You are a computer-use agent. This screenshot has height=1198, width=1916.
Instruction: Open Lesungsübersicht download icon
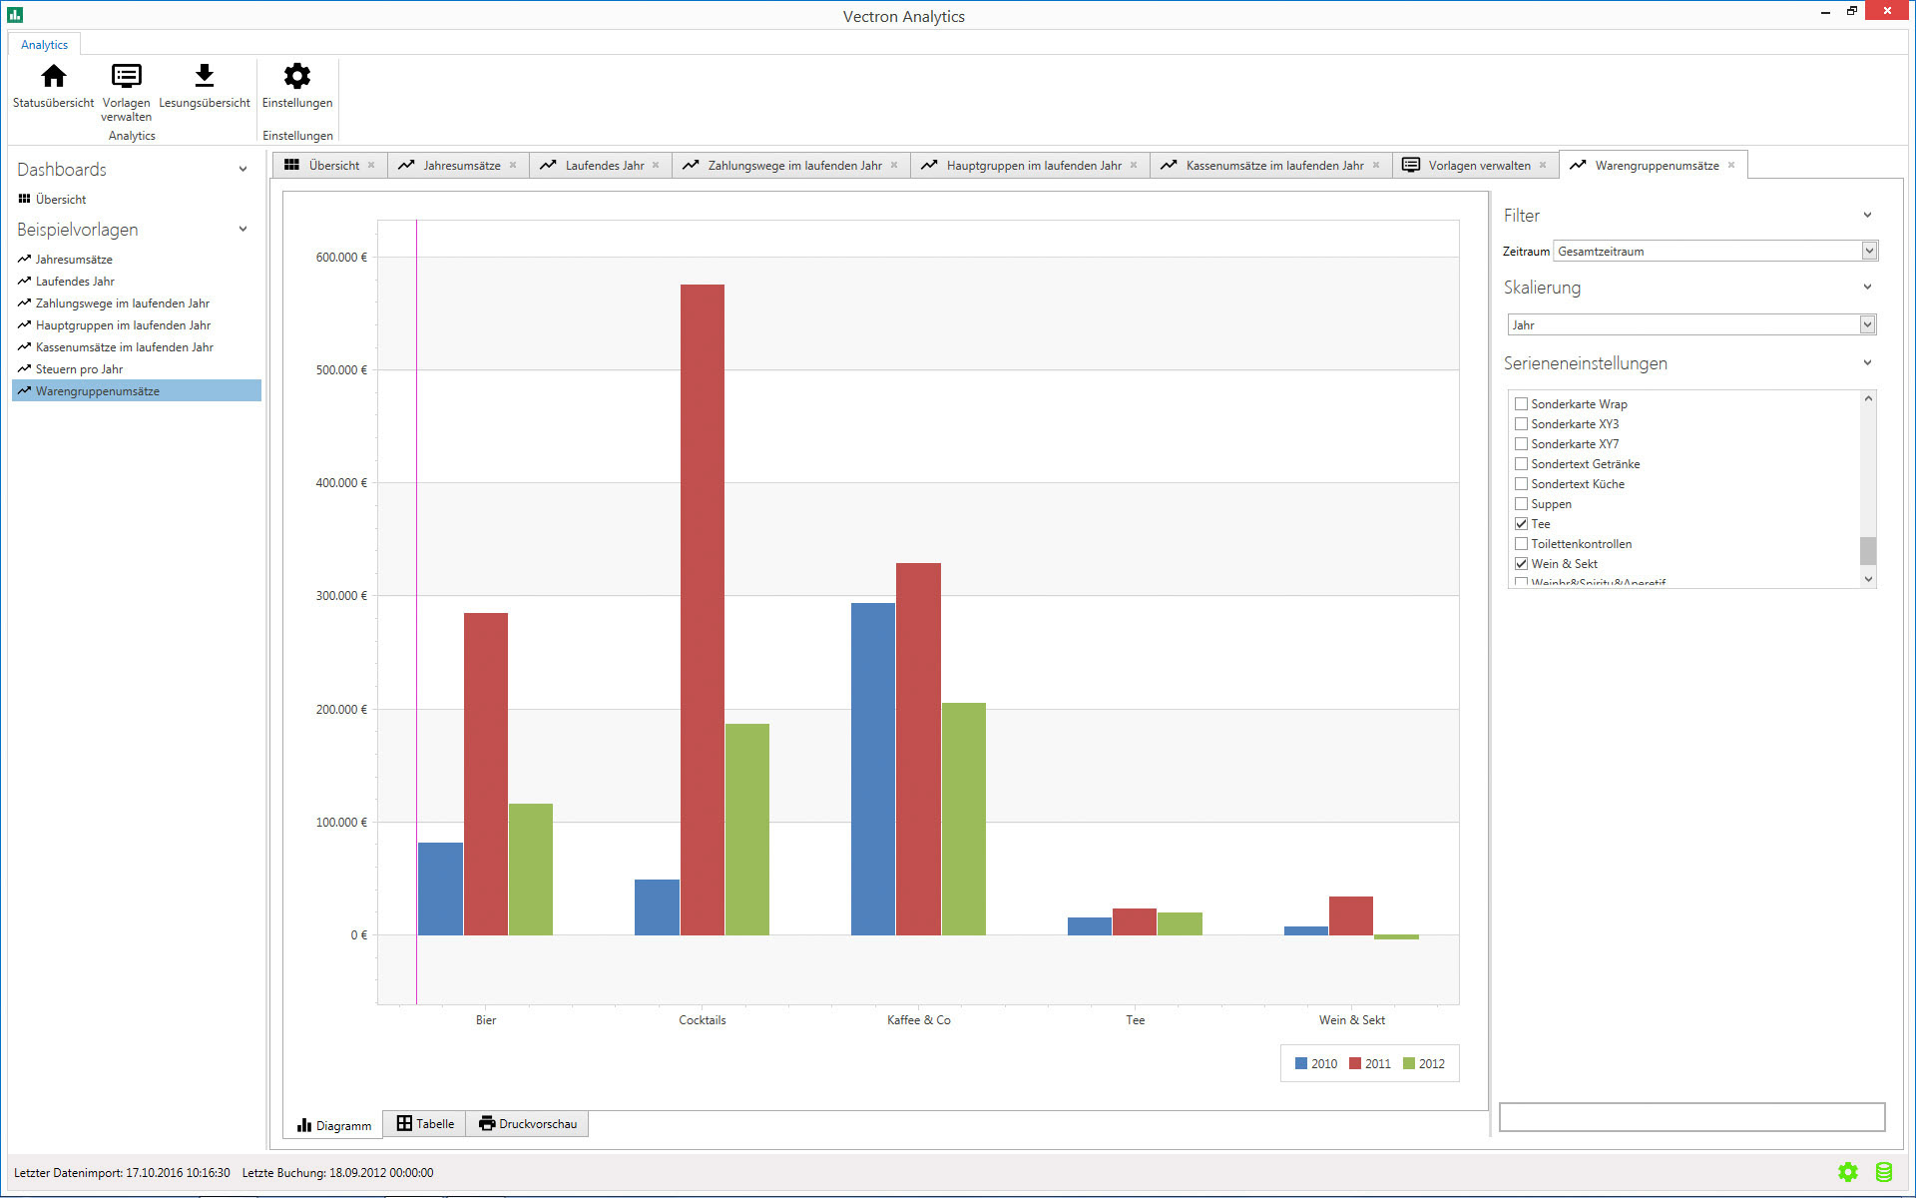(204, 77)
